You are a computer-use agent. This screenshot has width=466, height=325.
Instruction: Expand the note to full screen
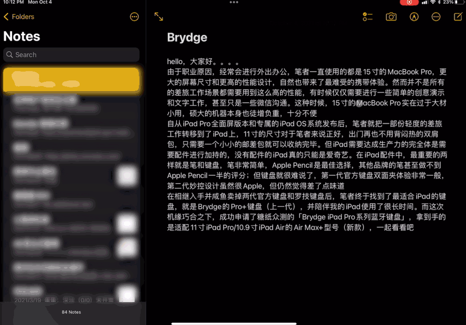(159, 17)
